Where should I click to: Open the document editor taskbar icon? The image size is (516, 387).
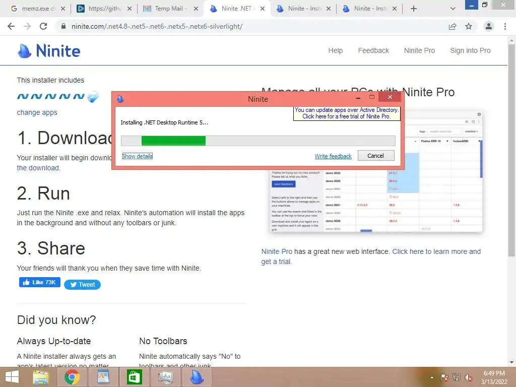pos(103,377)
